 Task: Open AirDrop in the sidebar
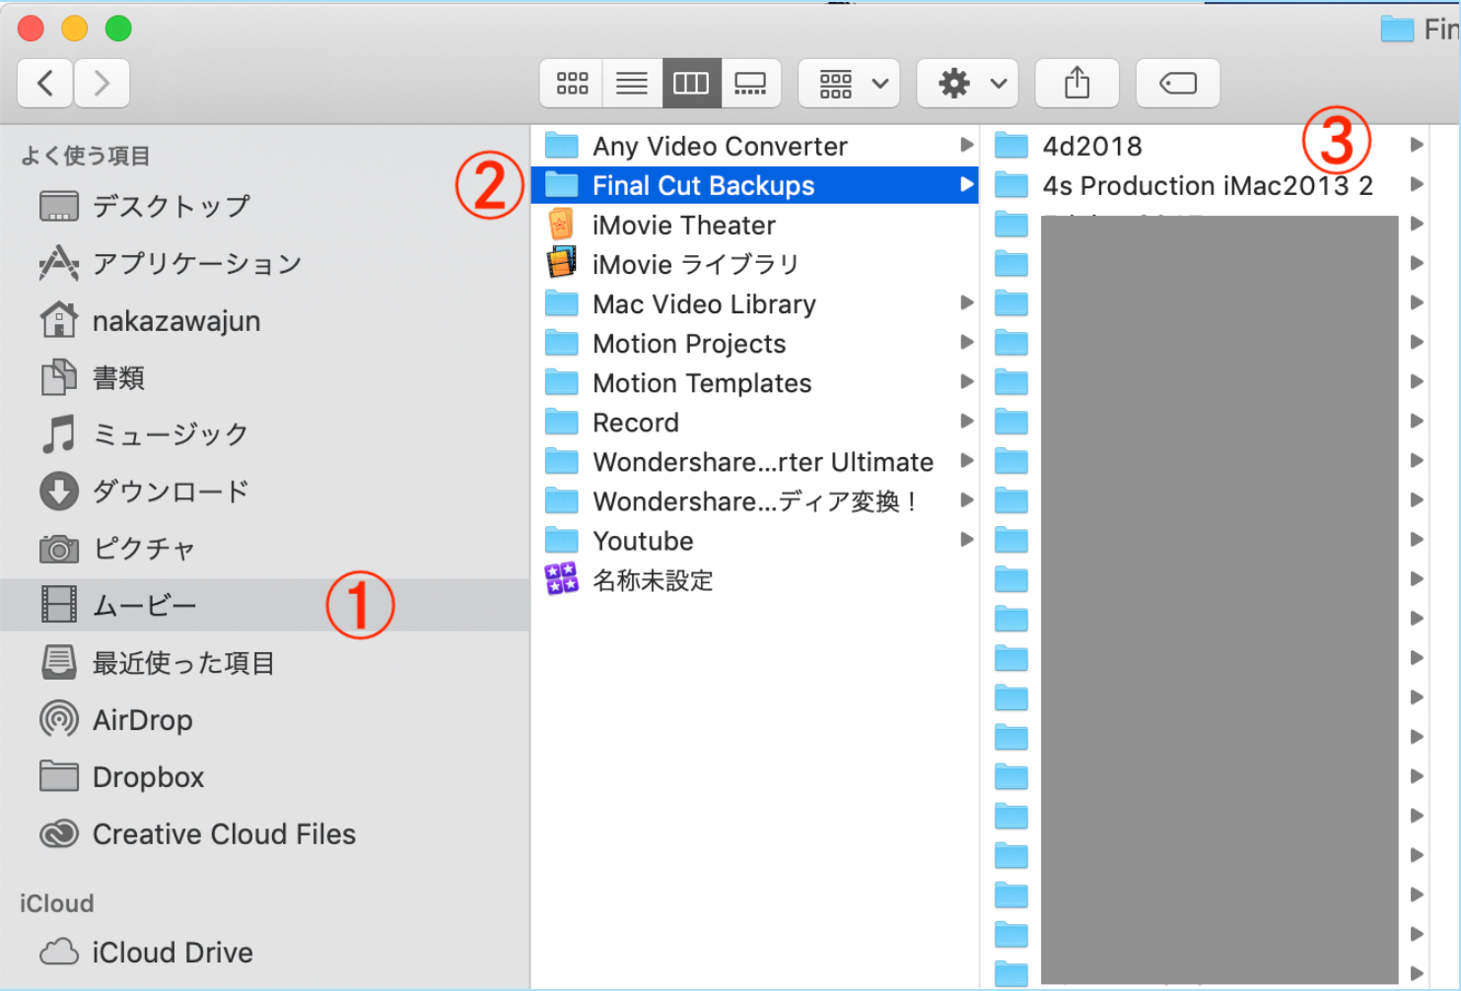click(265, 720)
